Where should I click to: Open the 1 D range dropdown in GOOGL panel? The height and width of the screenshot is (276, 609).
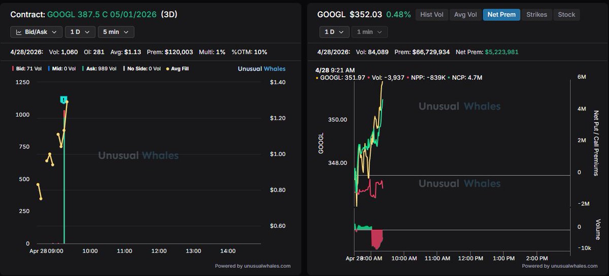tap(334, 32)
